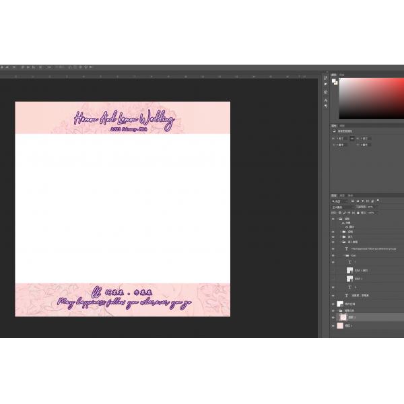404x404 pixels.
Task: Click the W width field in Properties
Action: pos(341,137)
